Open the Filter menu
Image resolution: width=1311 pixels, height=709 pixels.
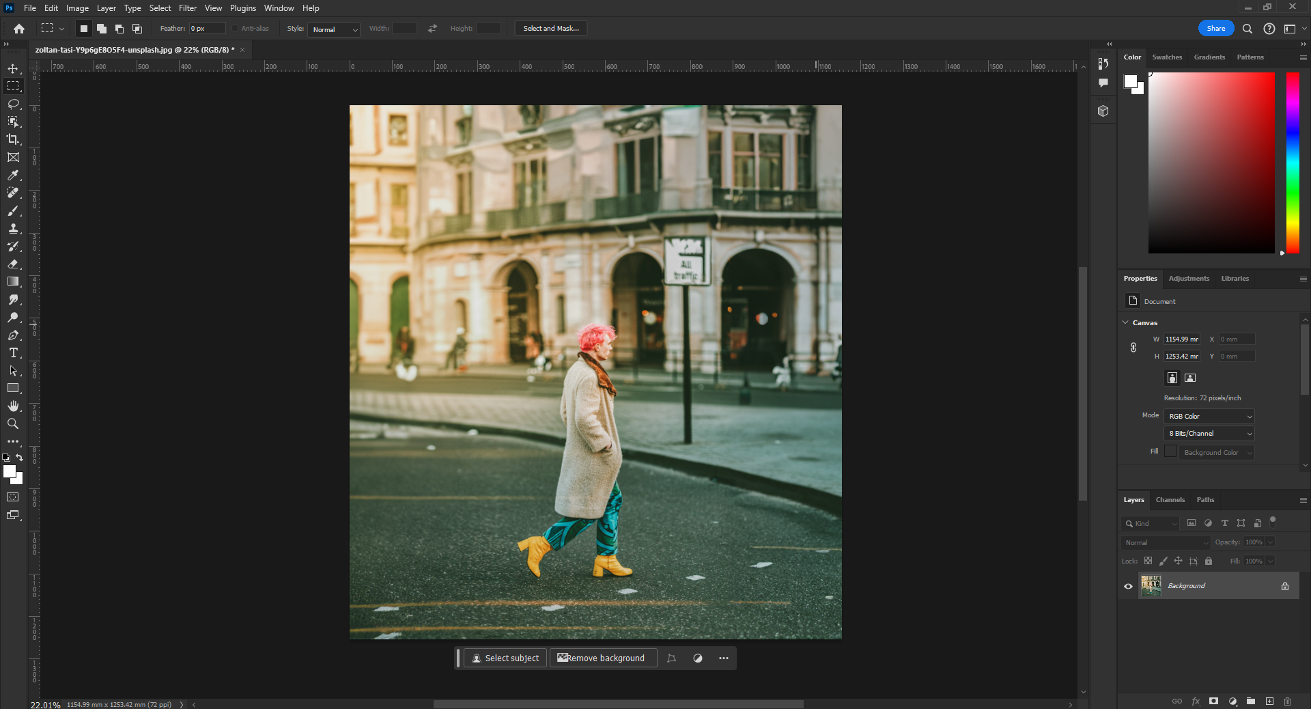coord(188,8)
